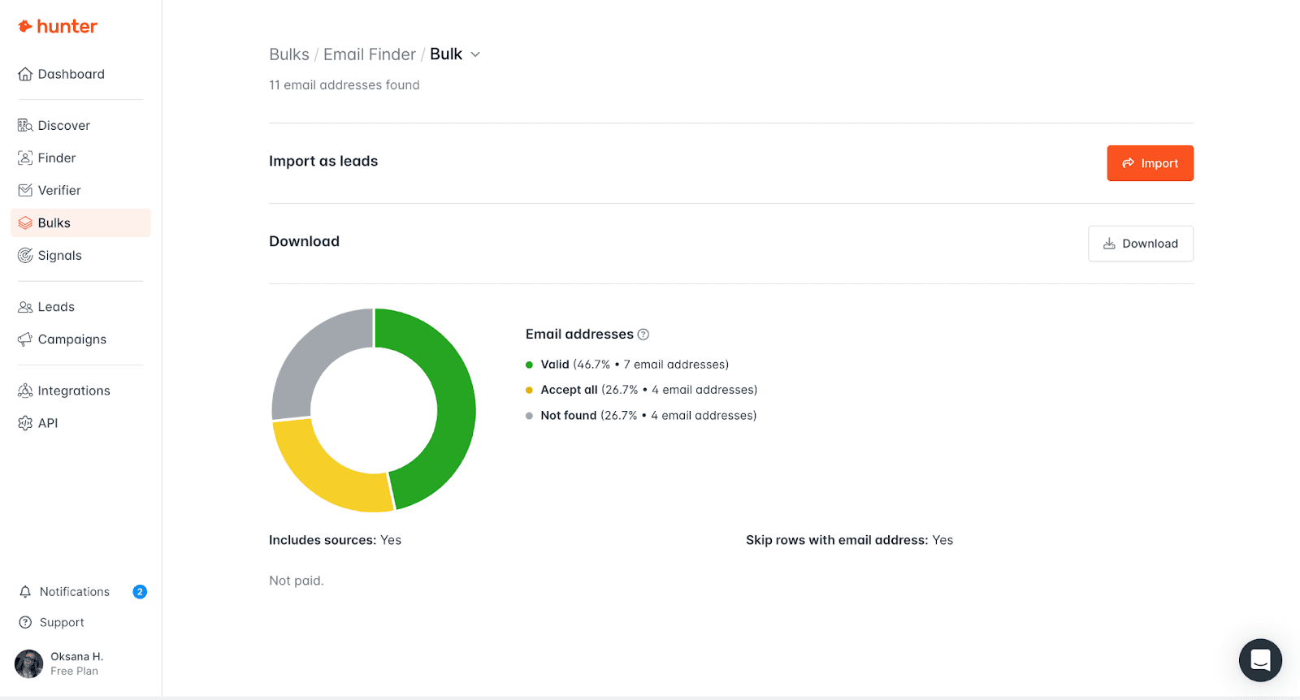Click the Signals target icon
The image size is (1300, 700).
coord(25,256)
